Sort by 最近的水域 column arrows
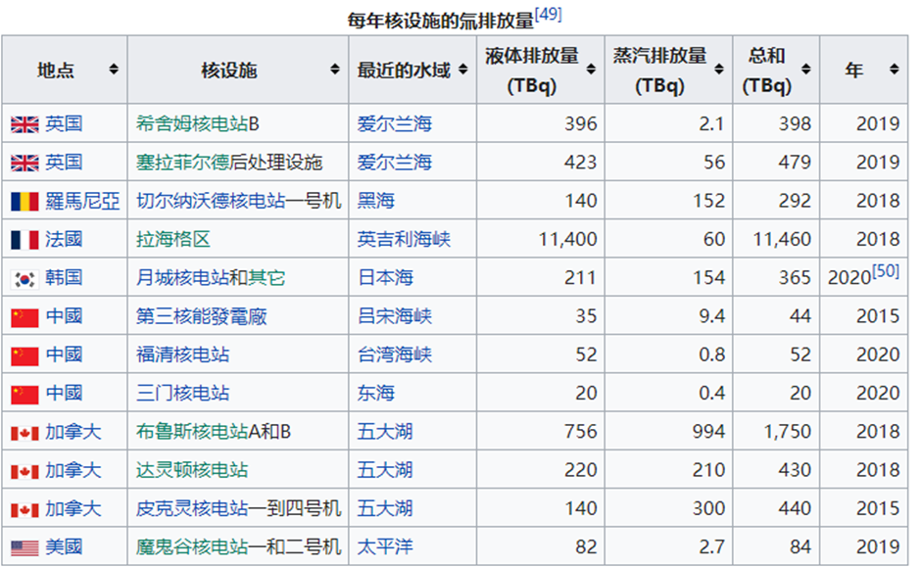This screenshot has width=921, height=567. pyautogui.click(x=462, y=70)
